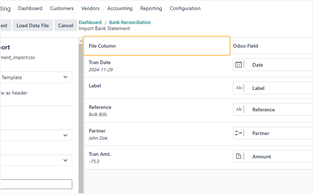This screenshot has width=313, height=194.
Task: Click the document icon beside Amount field
Action: point(238,156)
